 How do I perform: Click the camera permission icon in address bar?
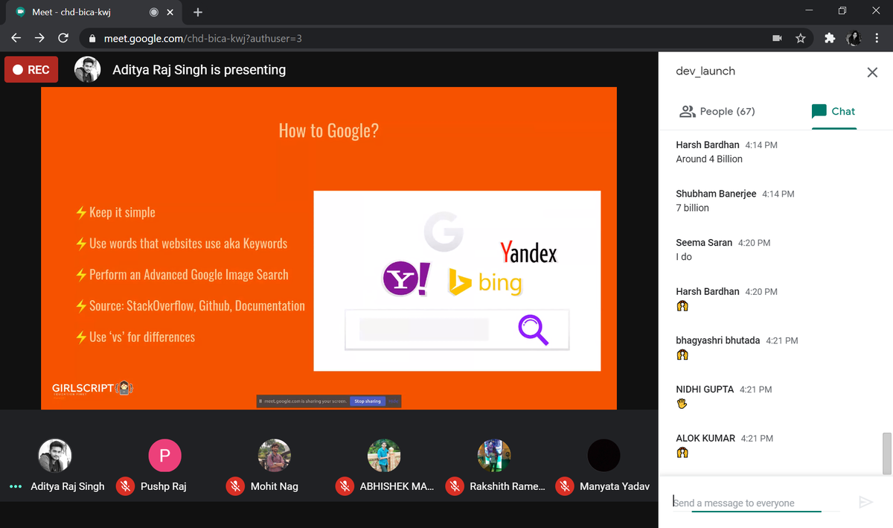777,38
